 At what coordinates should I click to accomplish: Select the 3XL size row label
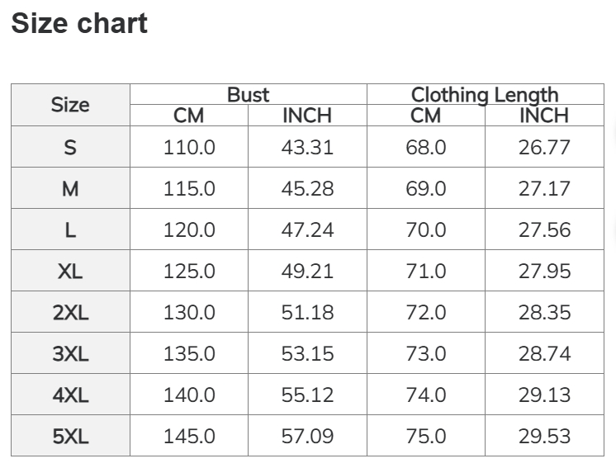click(70, 354)
